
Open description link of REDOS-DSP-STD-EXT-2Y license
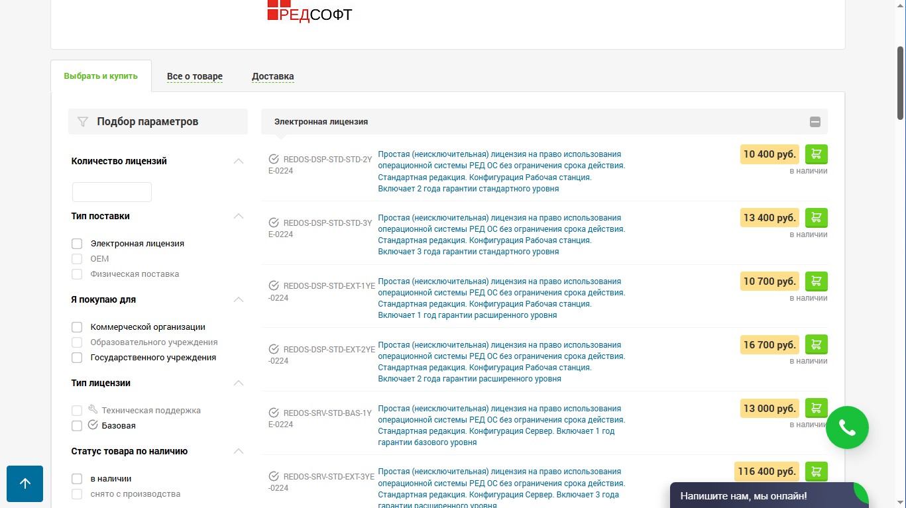click(x=502, y=362)
